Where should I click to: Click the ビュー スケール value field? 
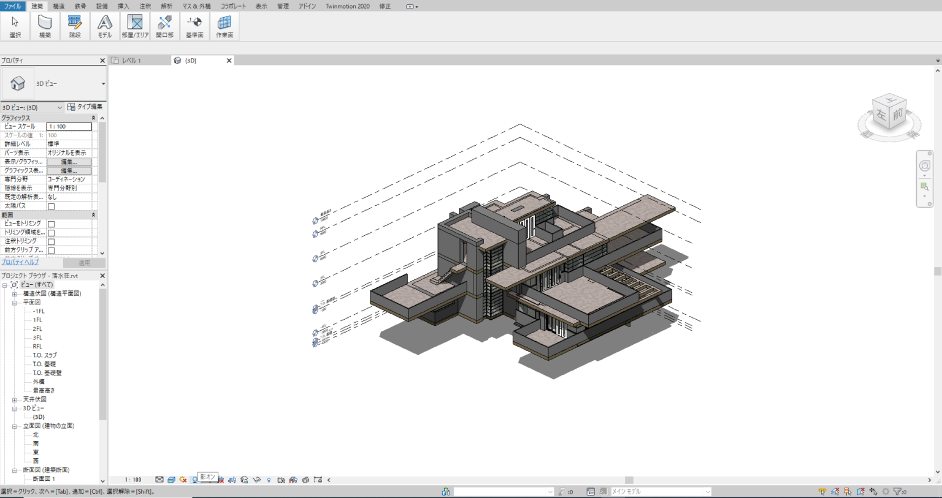coord(69,127)
